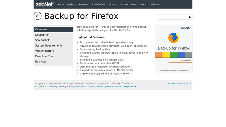Click the green color block on product box
This screenshot has width=226, height=127.
[x=174, y=55]
